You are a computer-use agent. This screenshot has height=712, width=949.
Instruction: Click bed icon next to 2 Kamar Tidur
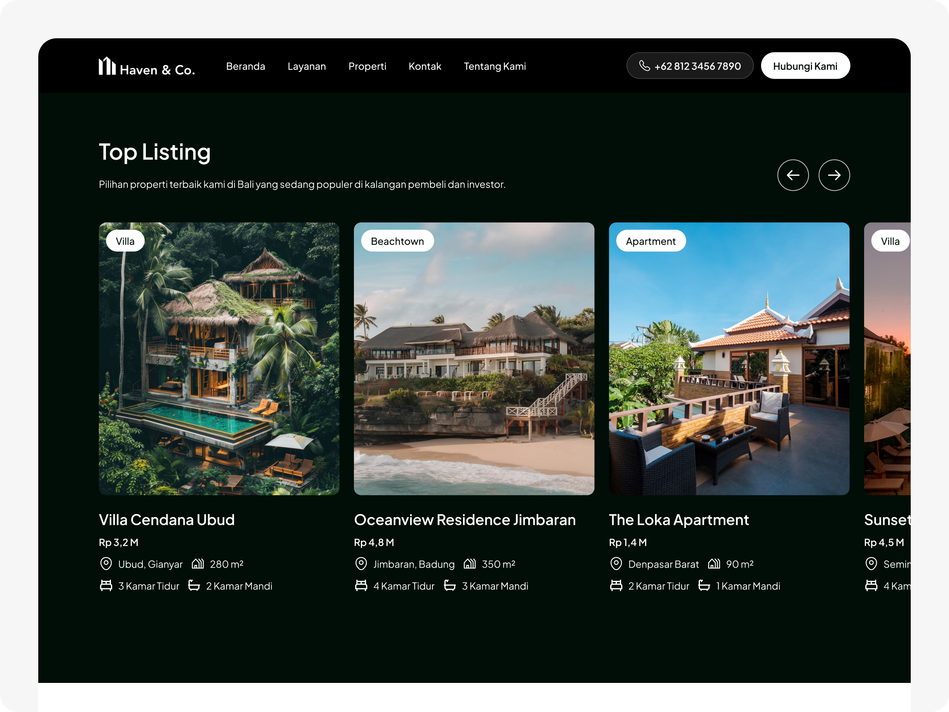tap(616, 585)
